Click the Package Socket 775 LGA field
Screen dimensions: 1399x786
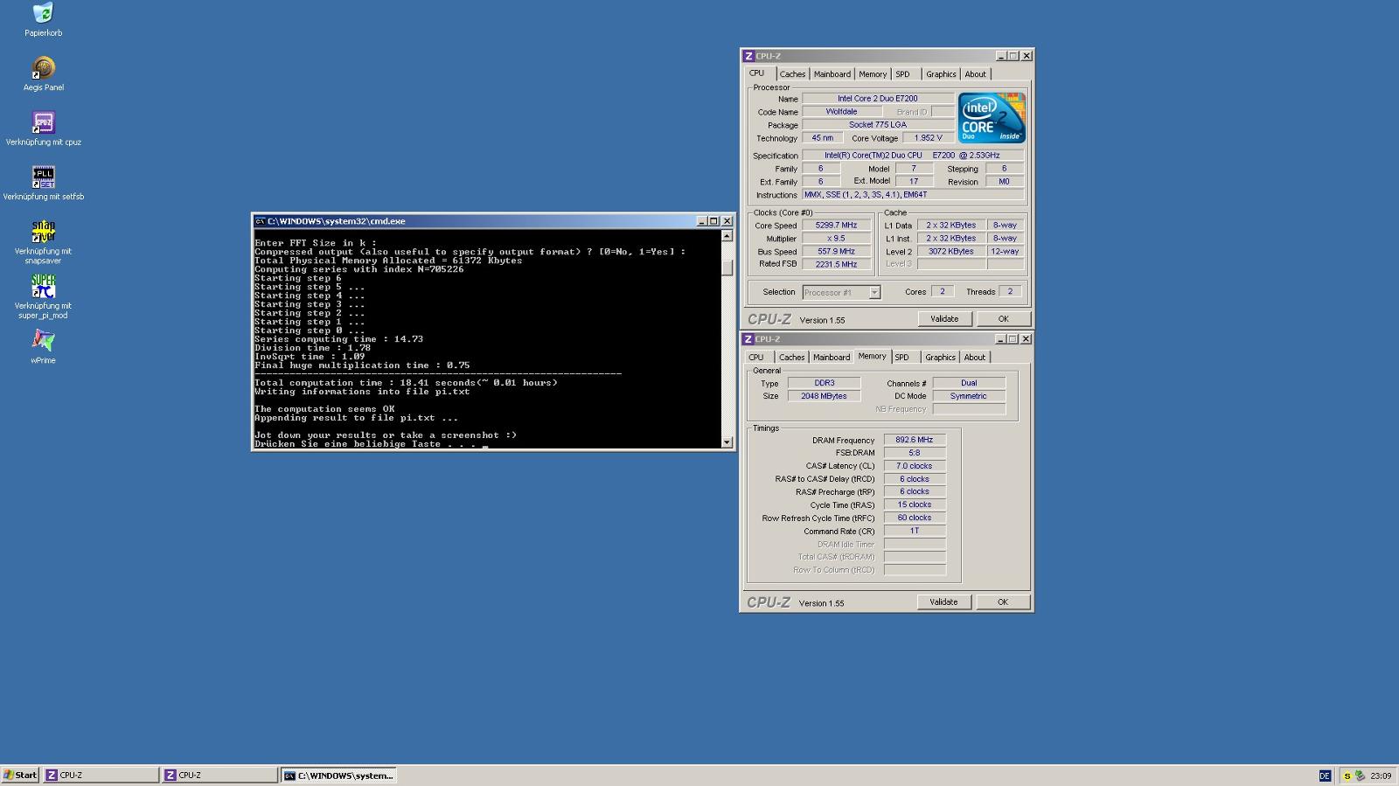pos(878,125)
